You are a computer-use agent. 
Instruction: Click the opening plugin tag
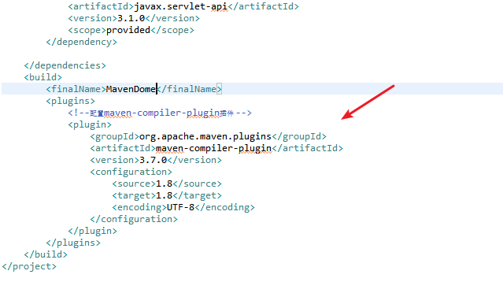coord(90,124)
